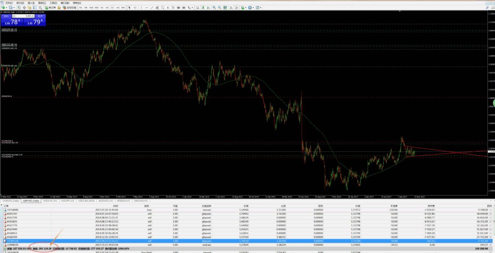Switch to the USDCAD_M30 chart tab
This screenshot has height=253, width=495.
[87, 201]
